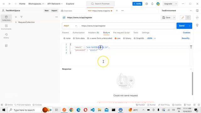The height and width of the screenshot is (113, 201).
Task: Open Runner in the status bar
Action: tap(151, 105)
